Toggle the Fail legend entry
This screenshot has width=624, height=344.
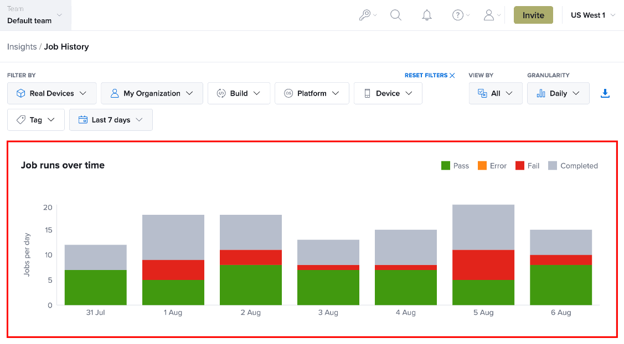pos(527,166)
